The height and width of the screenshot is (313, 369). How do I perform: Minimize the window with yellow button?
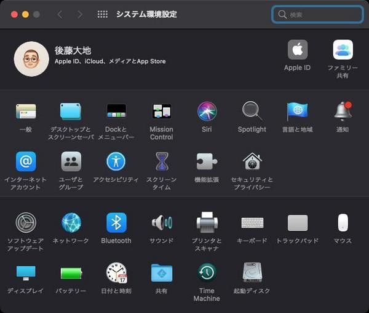coord(25,15)
